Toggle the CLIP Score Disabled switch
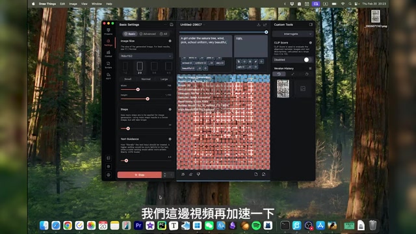 (307, 60)
